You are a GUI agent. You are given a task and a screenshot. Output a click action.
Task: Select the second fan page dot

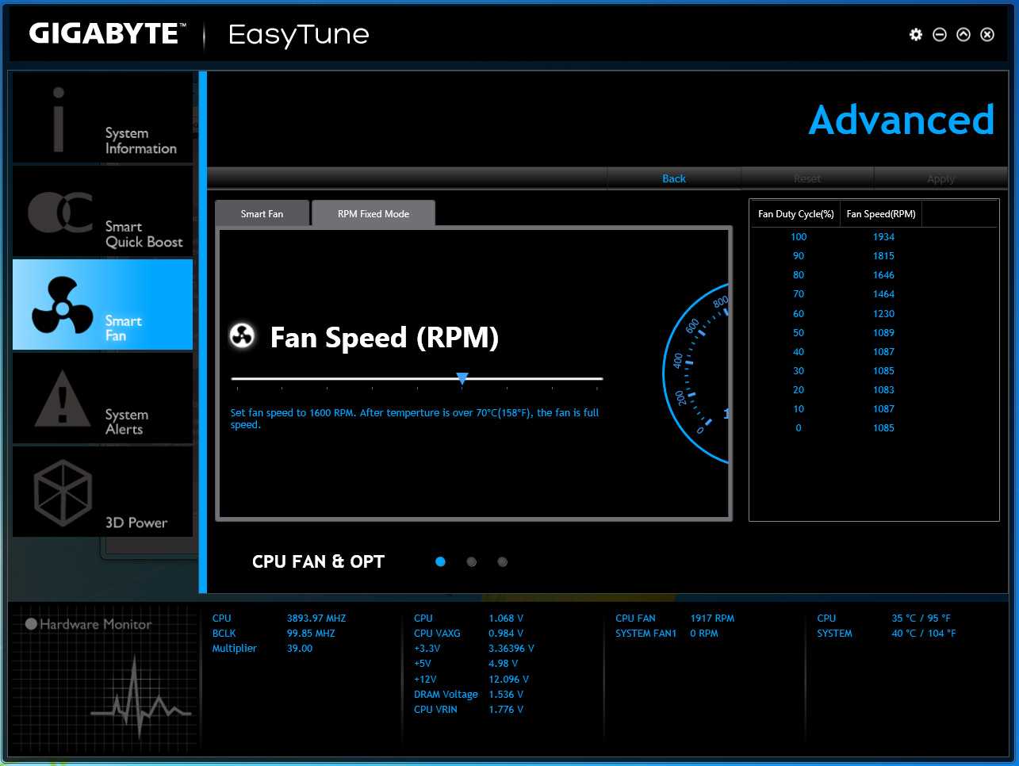[472, 562]
